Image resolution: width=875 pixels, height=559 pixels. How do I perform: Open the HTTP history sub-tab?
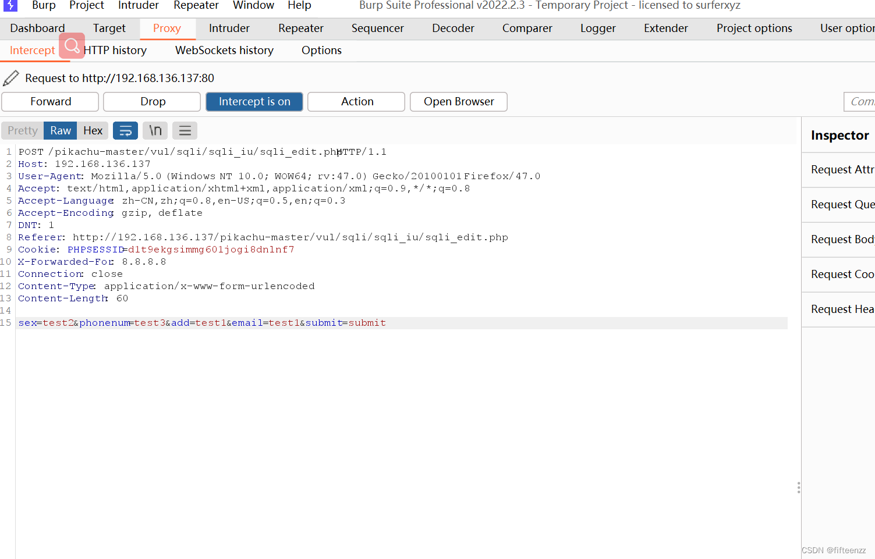[x=115, y=51]
